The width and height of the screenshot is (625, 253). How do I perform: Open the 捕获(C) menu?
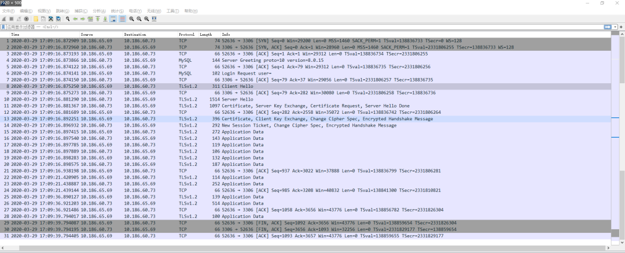[x=81, y=11]
